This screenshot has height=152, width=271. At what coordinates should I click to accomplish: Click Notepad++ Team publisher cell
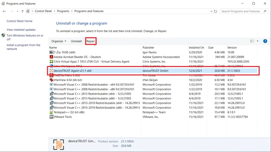coord(154,112)
